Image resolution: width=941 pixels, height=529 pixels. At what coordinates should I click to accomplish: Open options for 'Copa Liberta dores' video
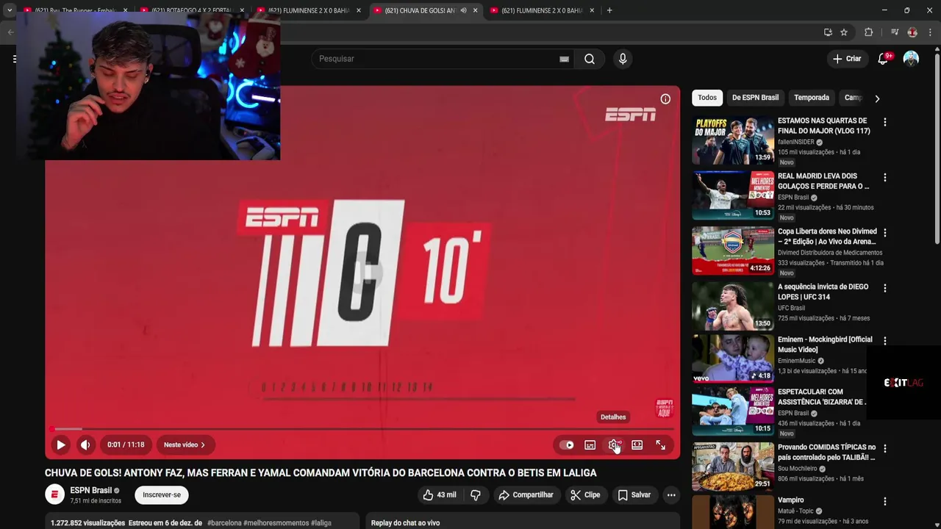coord(885,233)
